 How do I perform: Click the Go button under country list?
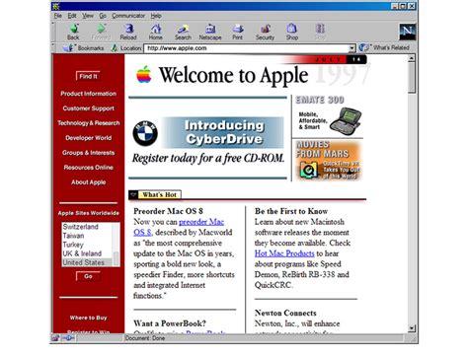(x=88, y=276)
